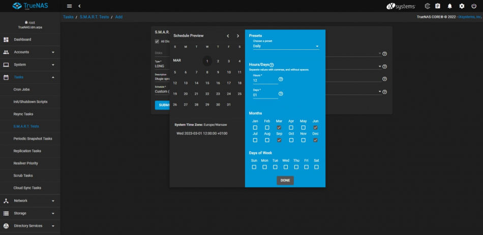Check the Wed day of week checkbox
483x235 pixels.
(286, 167)
